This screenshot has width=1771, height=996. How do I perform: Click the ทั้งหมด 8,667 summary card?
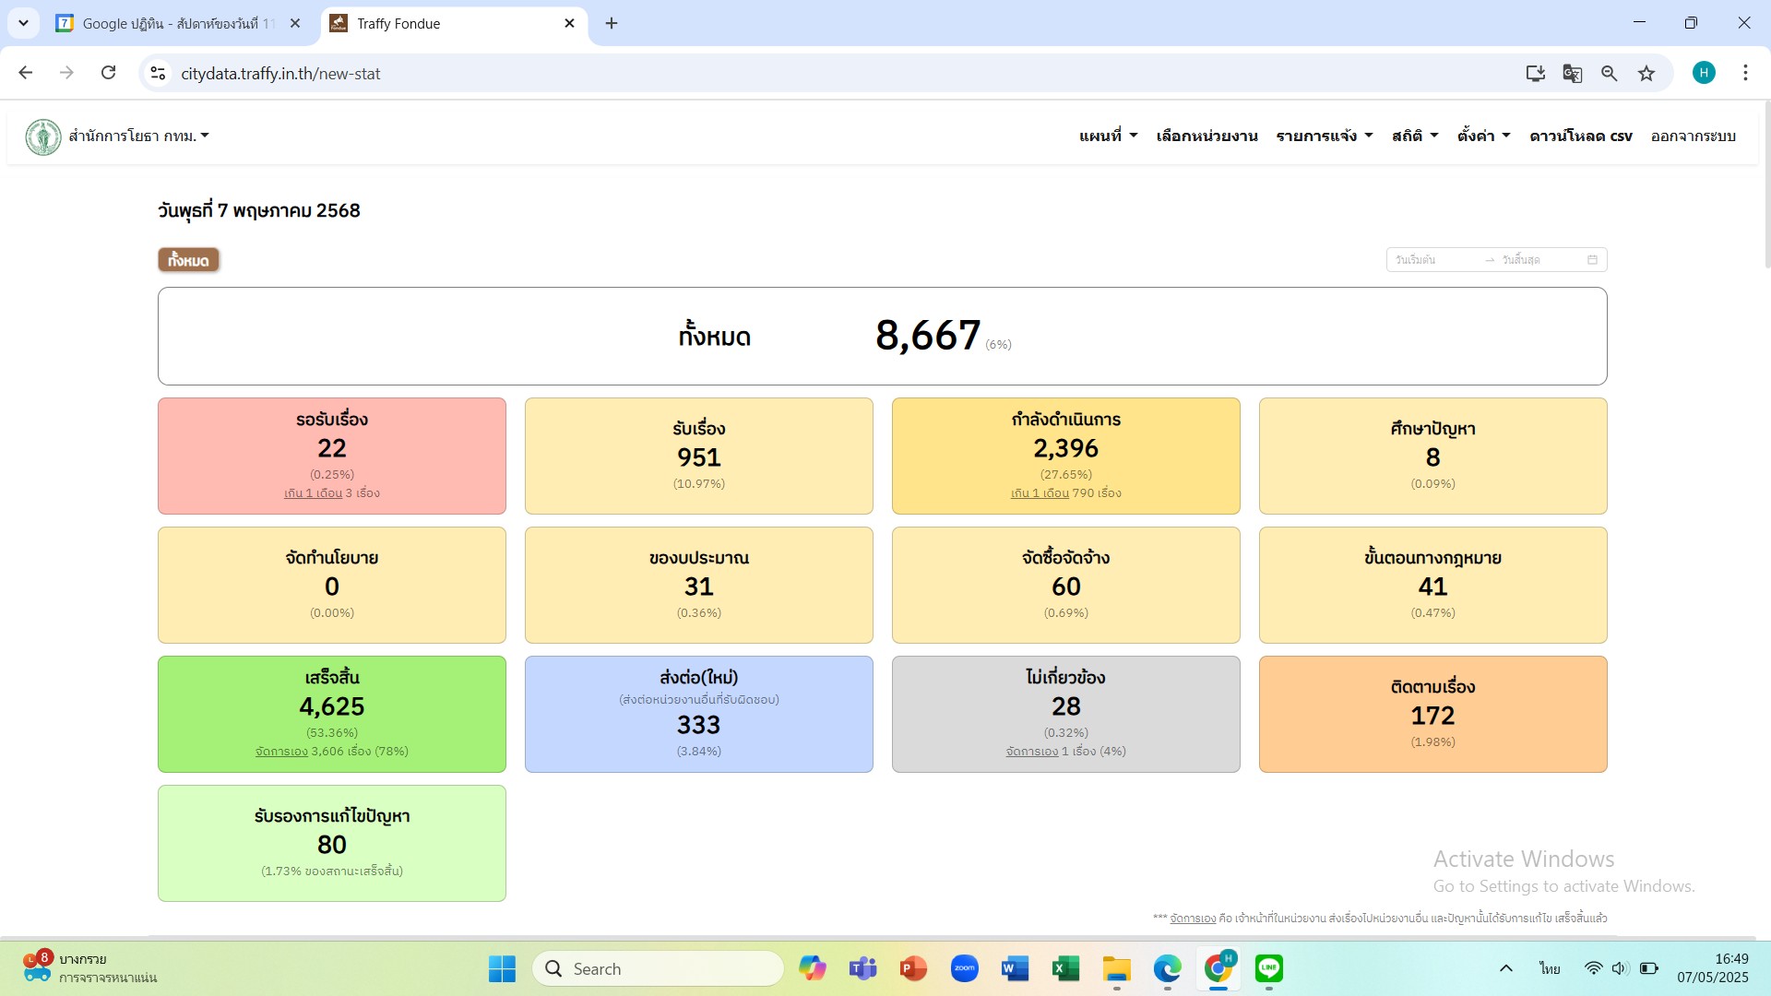882,336
